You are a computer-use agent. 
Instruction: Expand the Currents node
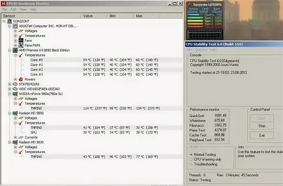[15, 137]
